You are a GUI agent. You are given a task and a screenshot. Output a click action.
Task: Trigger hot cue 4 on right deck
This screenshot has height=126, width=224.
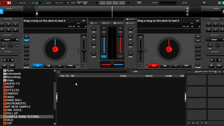209,30
